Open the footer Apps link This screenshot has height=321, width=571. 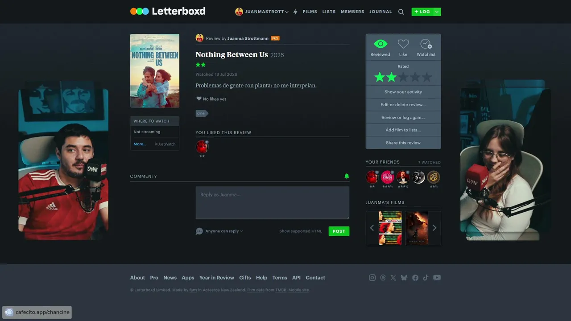coord(188,278)
